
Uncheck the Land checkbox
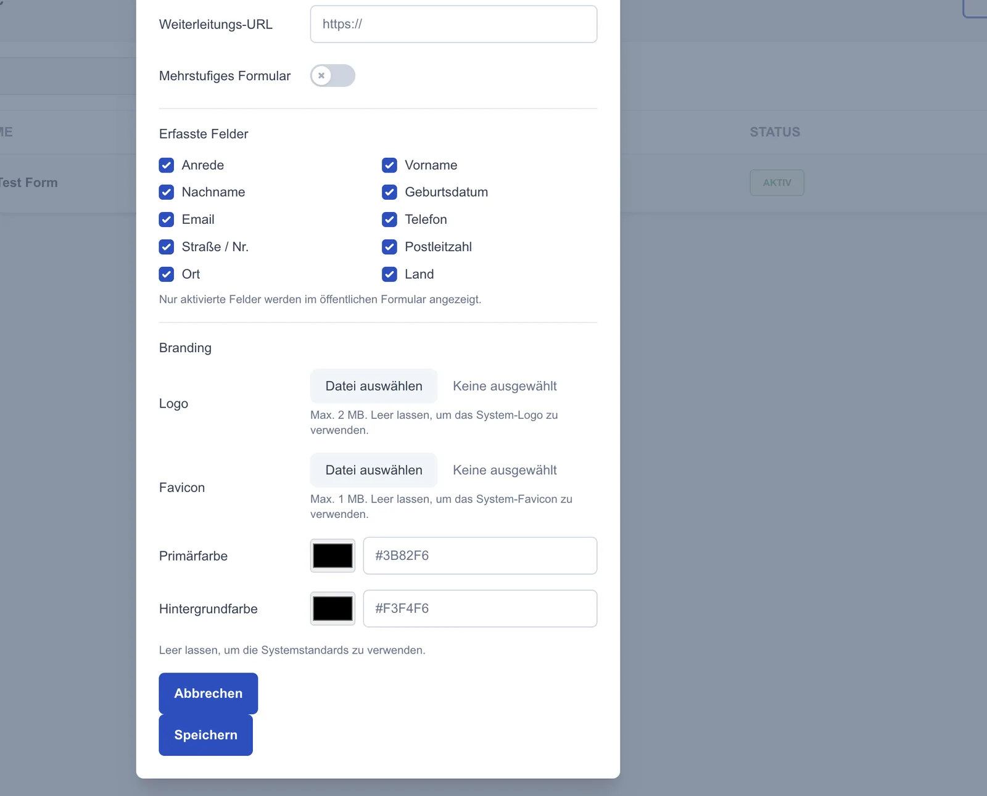point(389,274)
